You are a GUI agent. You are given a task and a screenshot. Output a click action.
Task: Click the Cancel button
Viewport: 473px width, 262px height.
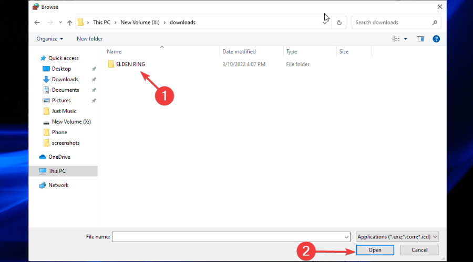[x=419, y=250]
